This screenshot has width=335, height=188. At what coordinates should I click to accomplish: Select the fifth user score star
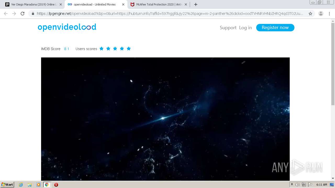tap(129, 49)
